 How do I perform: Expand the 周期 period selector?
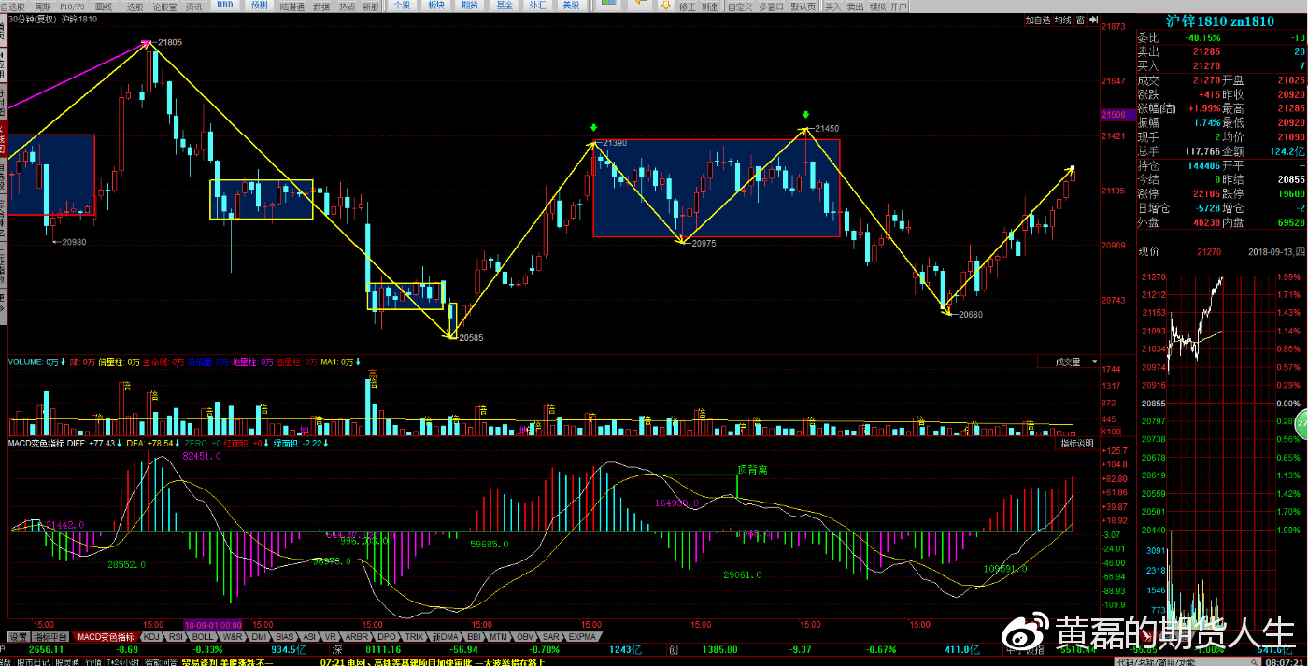pyautogui.click(x=43, y=6)
